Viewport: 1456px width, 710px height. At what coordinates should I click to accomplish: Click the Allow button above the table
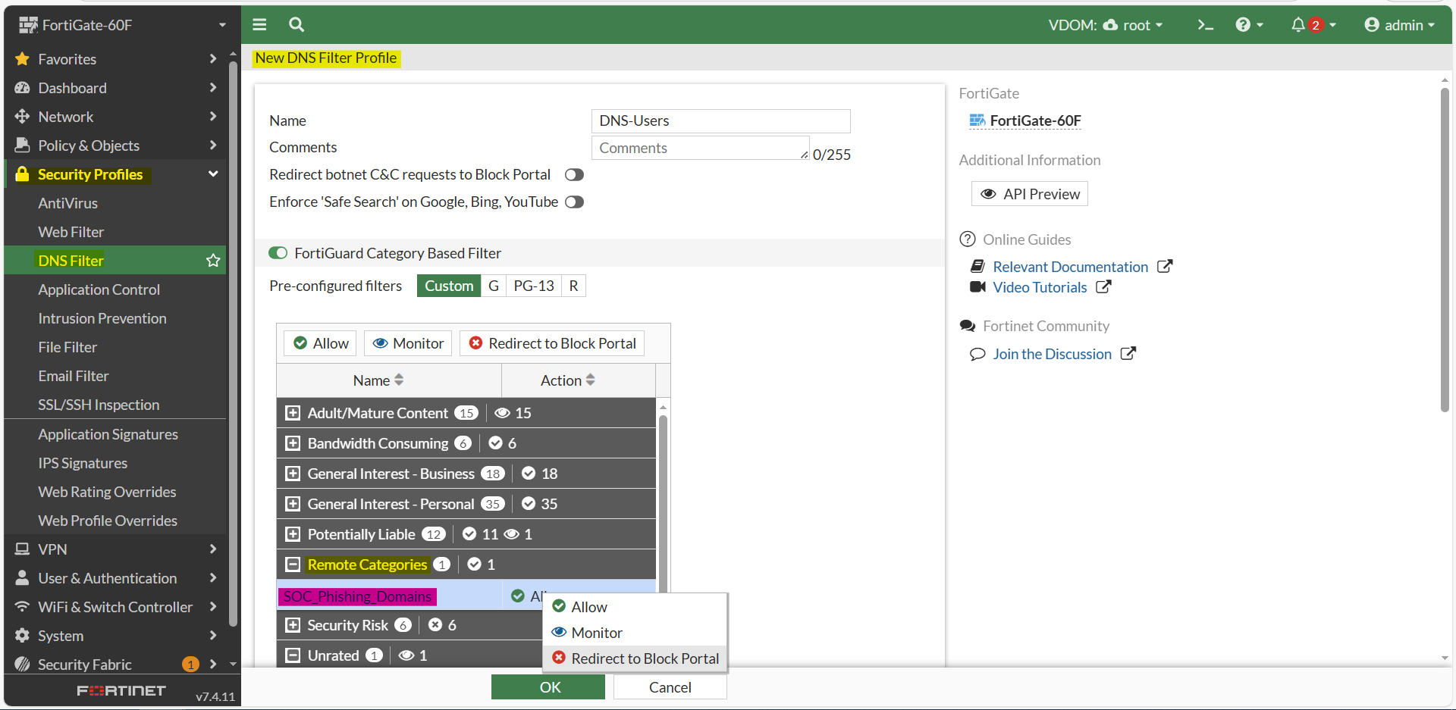pyautogui.click(x=321, y=343)
